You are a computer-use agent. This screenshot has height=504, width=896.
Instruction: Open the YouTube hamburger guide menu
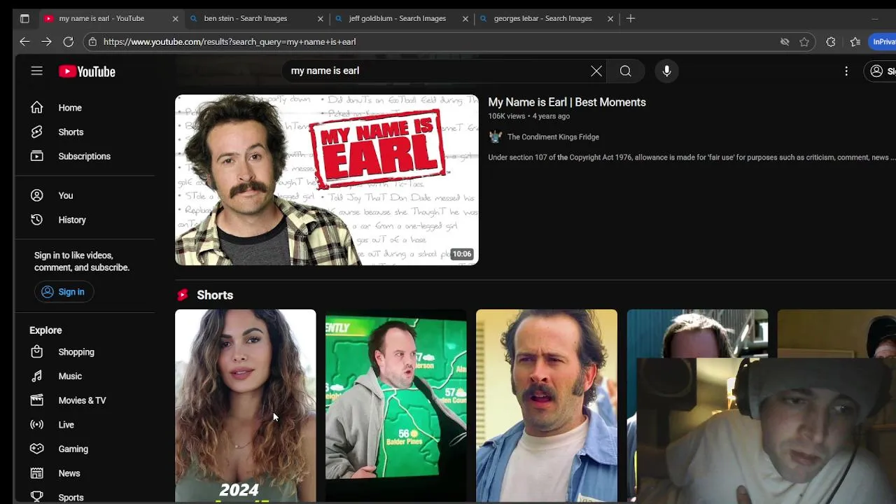(x=36, y=71)
